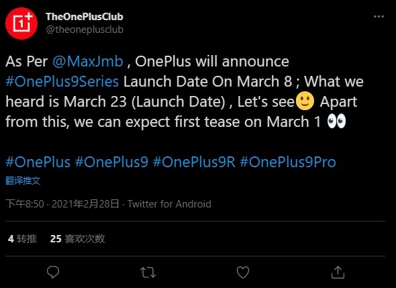The height and width of the screenshot is (288, 396).
Task: Click the #OnePlus9Pro hashtag
Action: click(x=288, y=162)
